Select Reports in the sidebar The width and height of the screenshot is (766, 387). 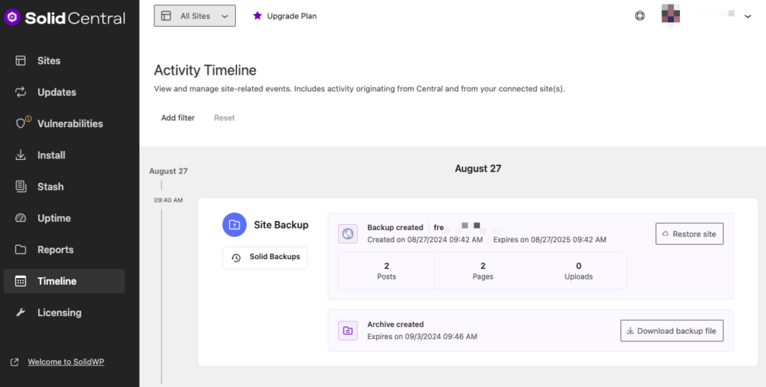click(55, 250)
